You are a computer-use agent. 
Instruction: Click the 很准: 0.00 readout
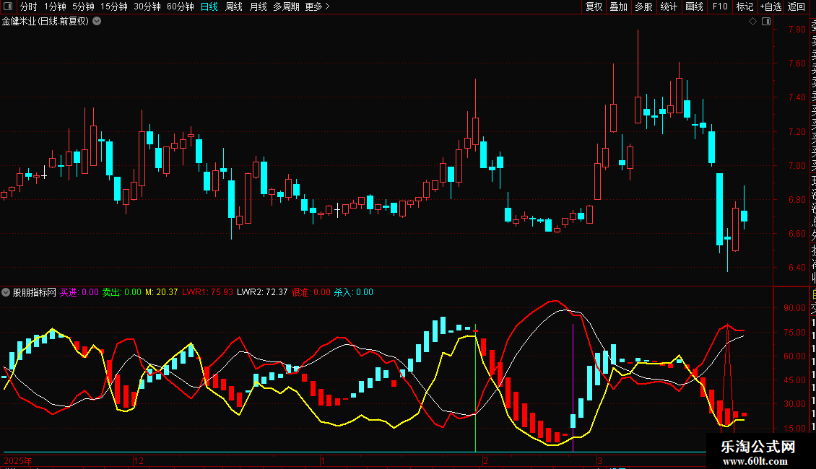[311, 292]
